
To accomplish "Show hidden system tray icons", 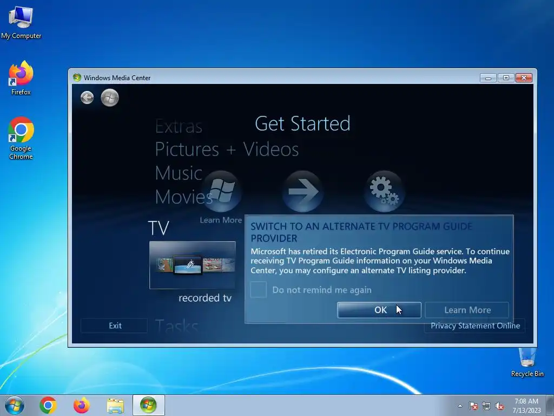I will (x=460, y=406).
